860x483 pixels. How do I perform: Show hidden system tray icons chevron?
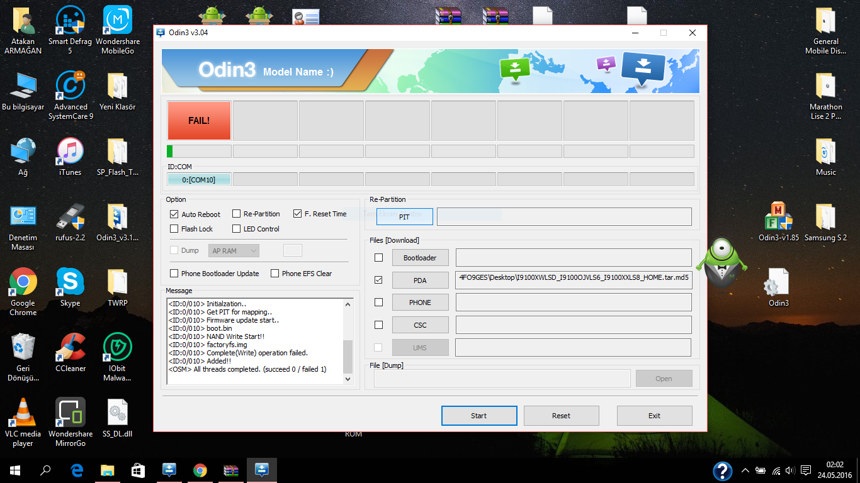pos(745,470)
